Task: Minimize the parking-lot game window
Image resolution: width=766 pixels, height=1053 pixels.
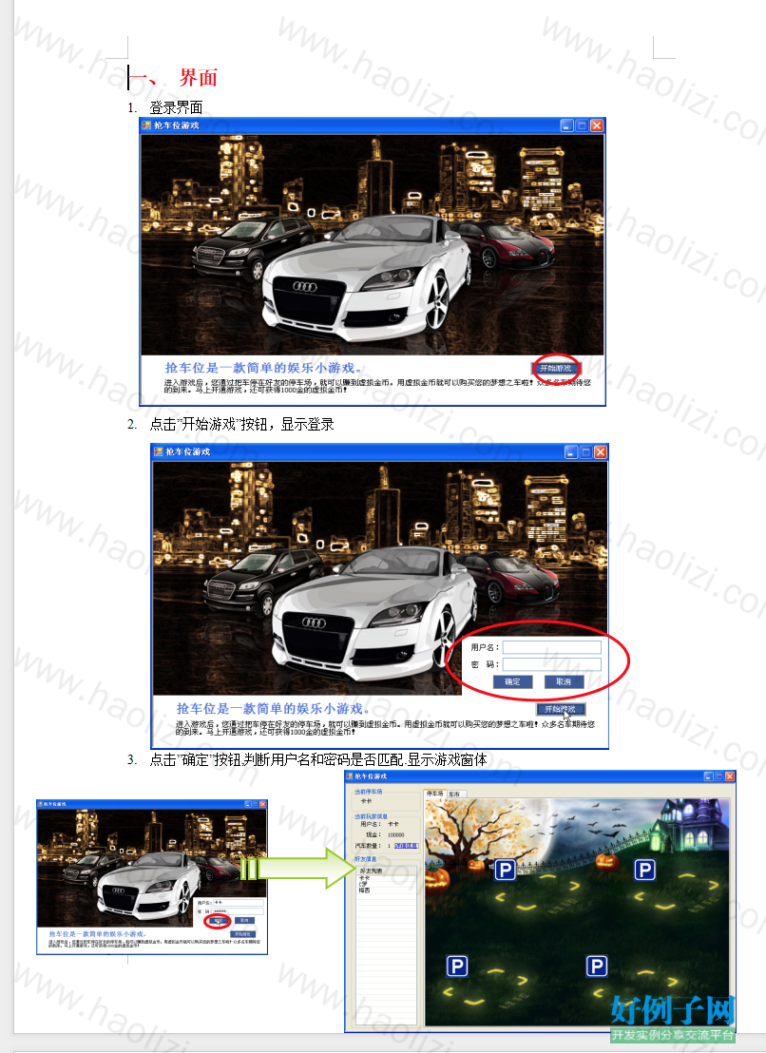Action: (708, 776)
